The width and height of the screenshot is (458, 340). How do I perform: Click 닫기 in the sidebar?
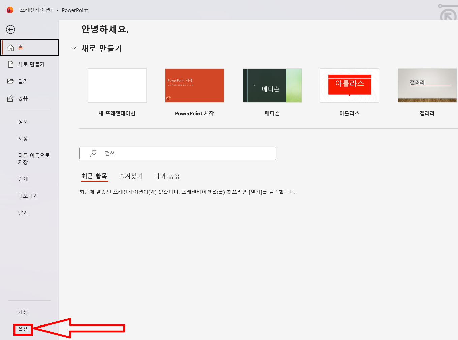23,213
